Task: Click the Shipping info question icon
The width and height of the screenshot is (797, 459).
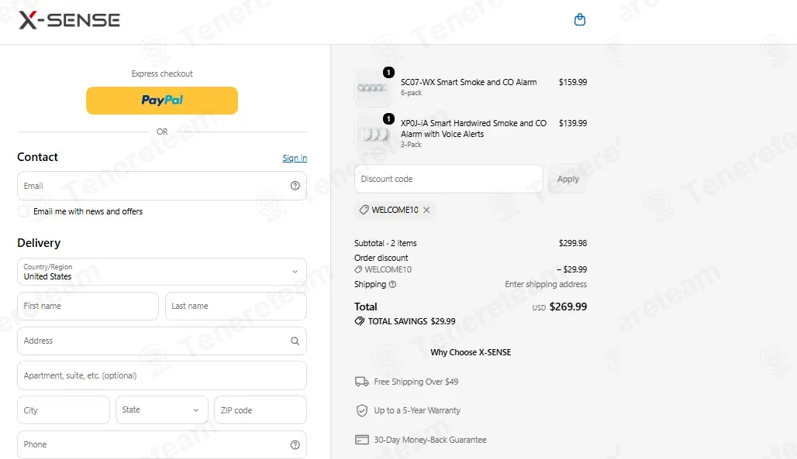Action: tap(392, 284)
